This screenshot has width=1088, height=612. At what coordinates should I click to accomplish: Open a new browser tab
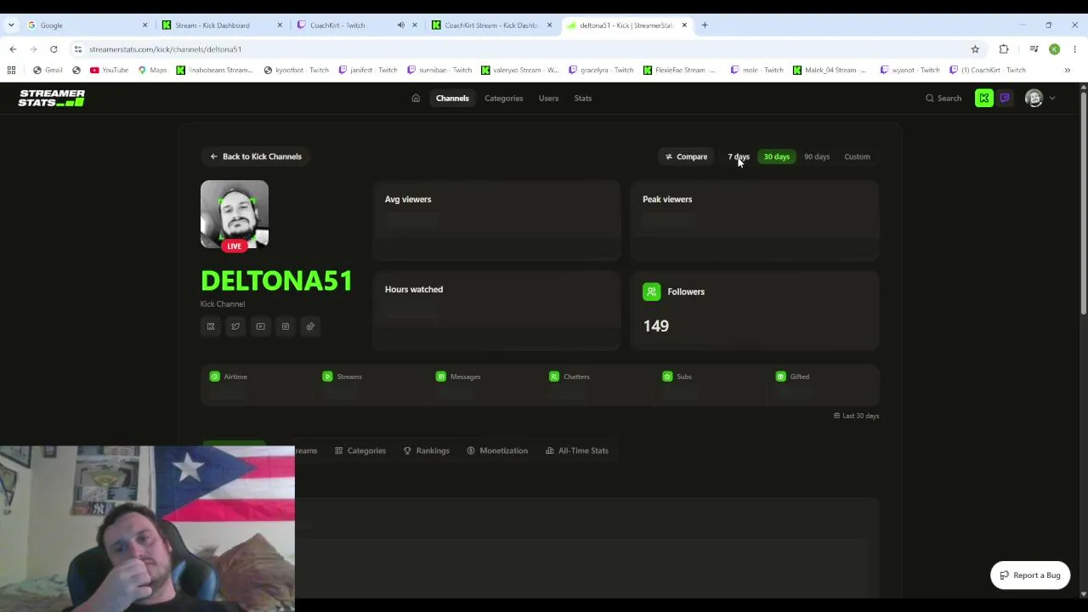(x=705, y=25)
